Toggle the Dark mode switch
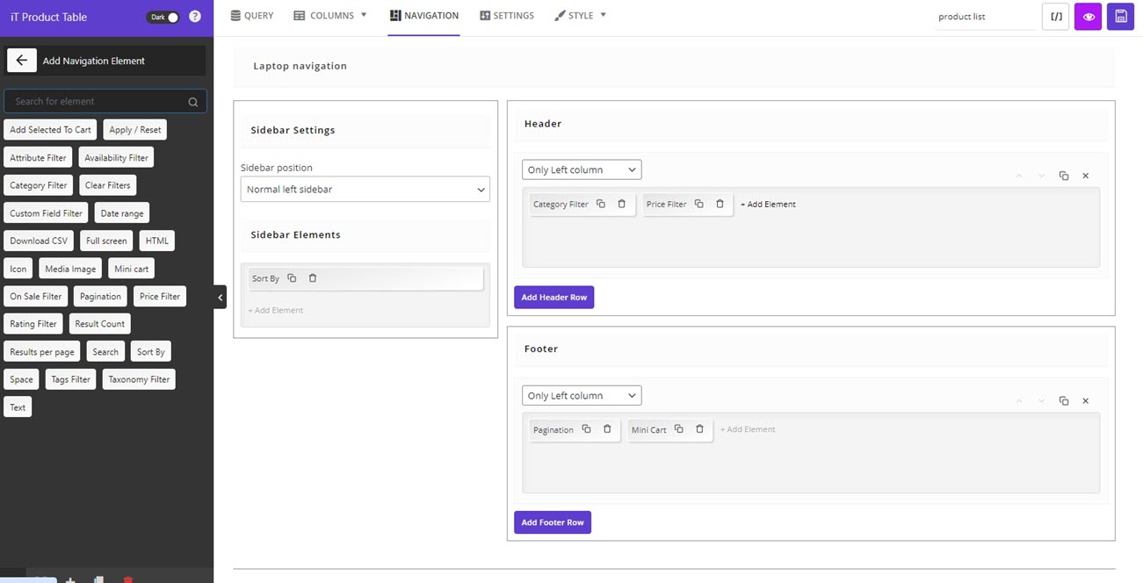The image size is (1143, 583). pos(163,17)
